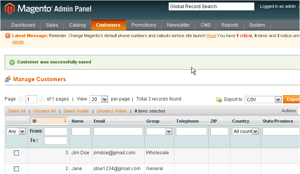Image resolution: width=300 pixels, height=174 pixels.
Task: Click the Global Record Search field
Action: [x=211, y=7]
